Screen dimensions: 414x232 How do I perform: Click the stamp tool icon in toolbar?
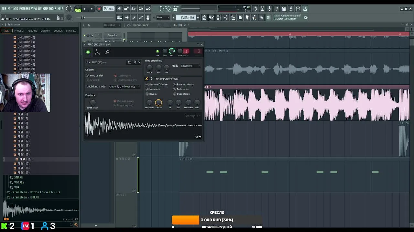click(x=148, y=17)
